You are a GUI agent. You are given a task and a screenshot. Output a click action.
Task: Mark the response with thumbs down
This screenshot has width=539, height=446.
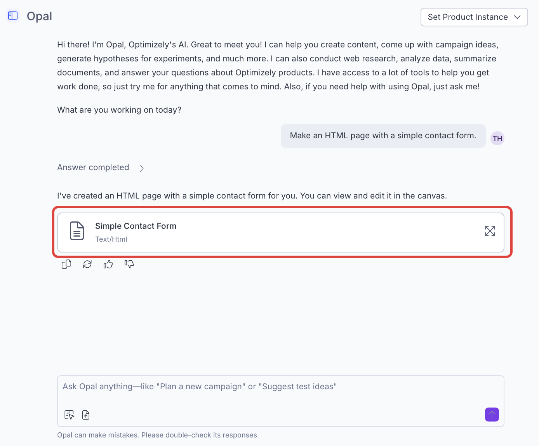[x=129, y=264]
